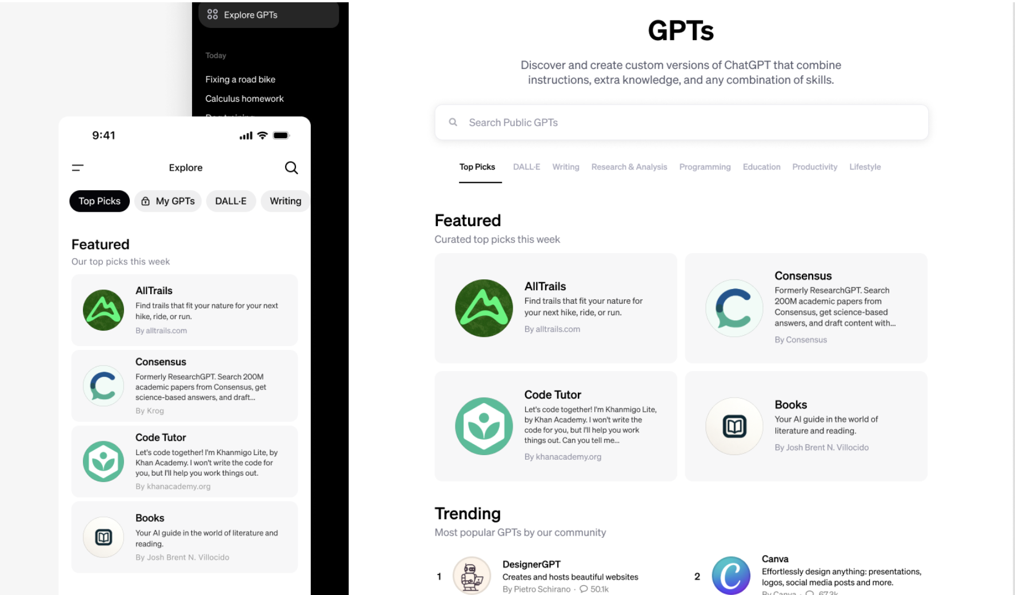Click the Books title in mobile card
This screenshot has width=1015, height=595.
(x=150, y=518)
